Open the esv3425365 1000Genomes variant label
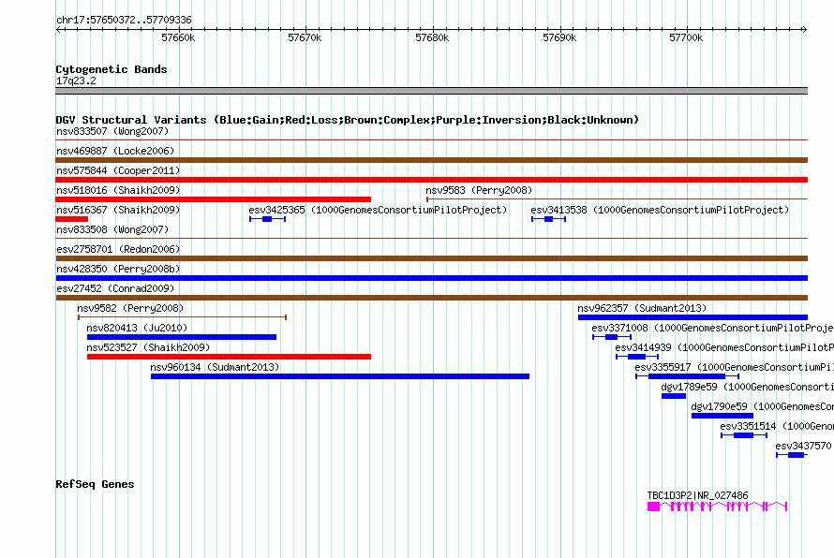Image resolution: width=834 pixels, height=558 pixels. coord(378,210)
